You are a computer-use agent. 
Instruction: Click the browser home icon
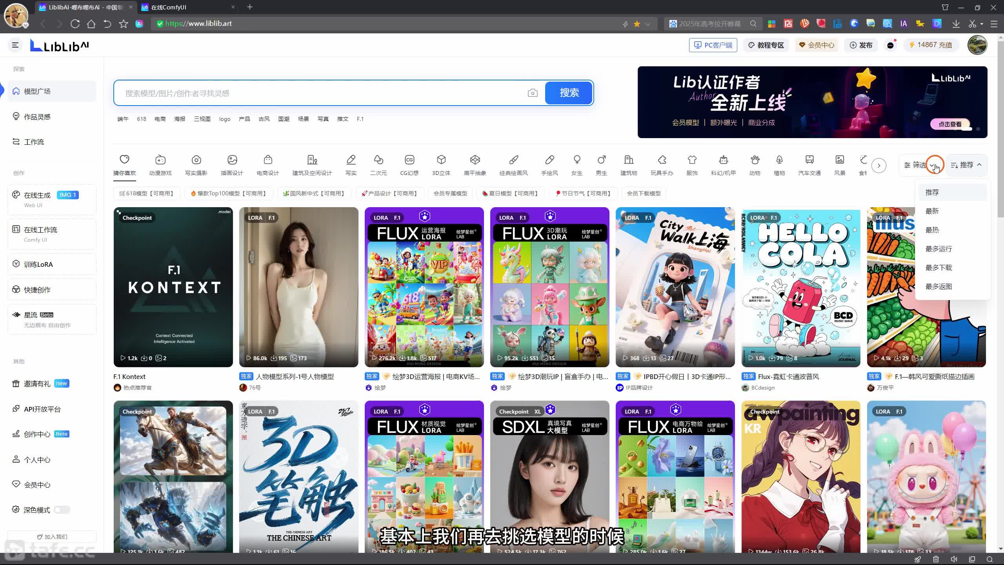(91, 24)
